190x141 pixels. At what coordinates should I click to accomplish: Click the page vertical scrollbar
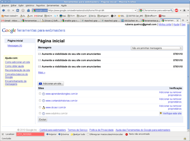[x=188, y=77]
